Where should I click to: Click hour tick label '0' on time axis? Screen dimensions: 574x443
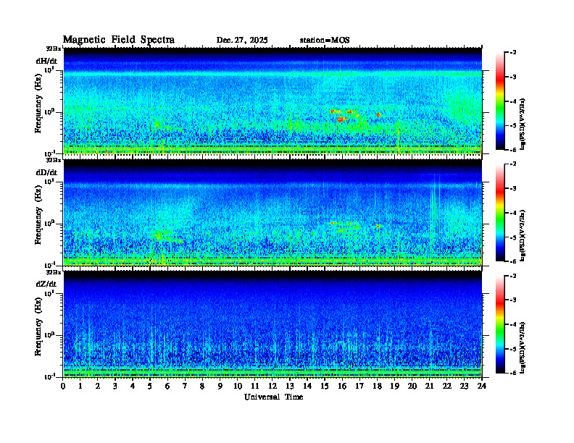(63, 387)
